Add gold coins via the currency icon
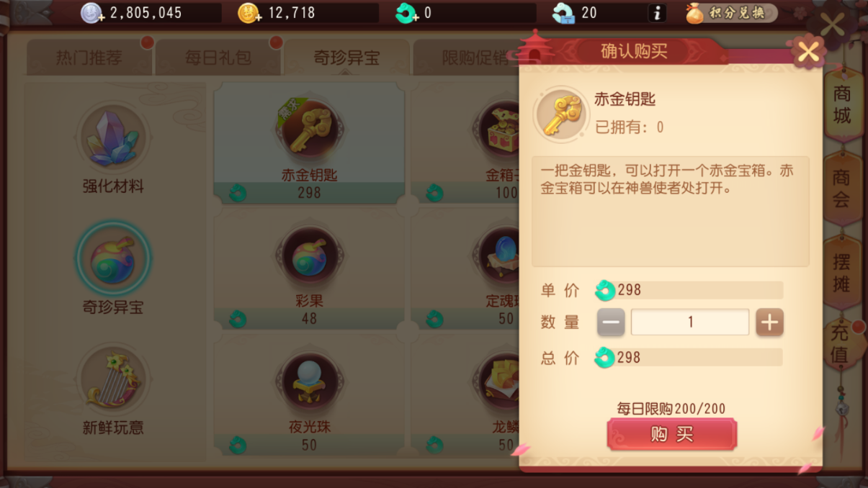The height and width of the screenshot is (488, 868). (249, 13)
